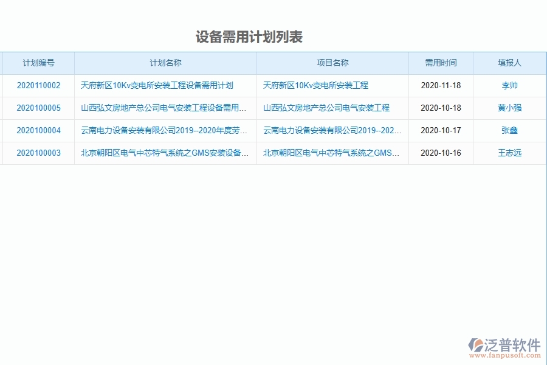
Task: Open filler profile 张鑫
Action: pyautogui.click(x=509, y=130)
